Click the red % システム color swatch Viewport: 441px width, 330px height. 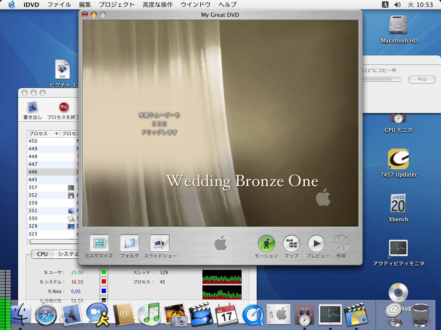coord(104,281)
